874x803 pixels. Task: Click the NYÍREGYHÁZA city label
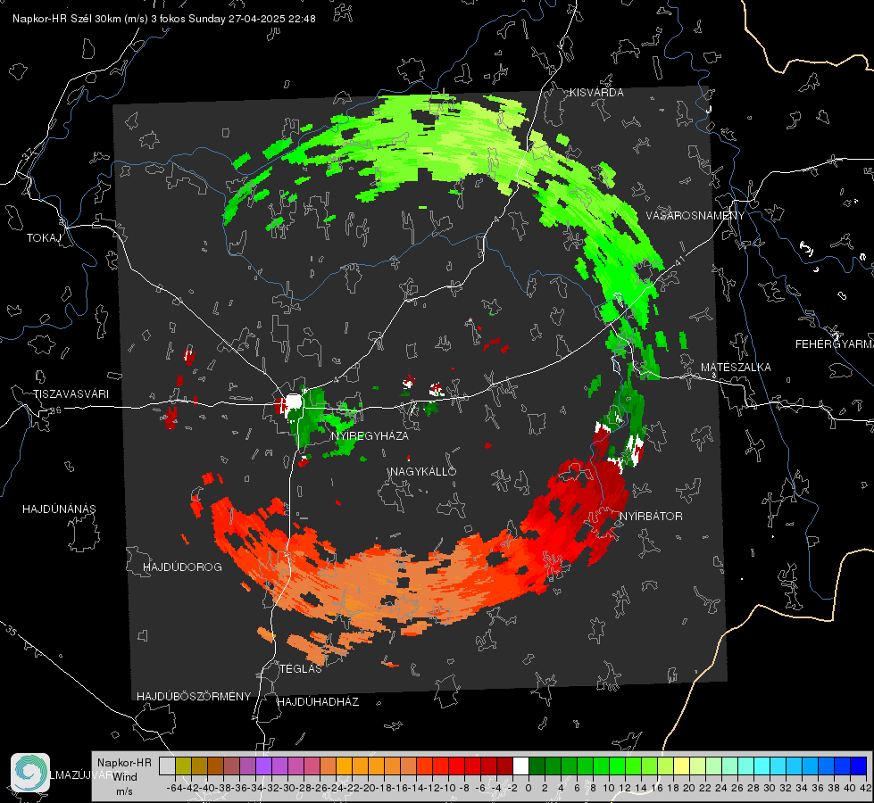370,435
